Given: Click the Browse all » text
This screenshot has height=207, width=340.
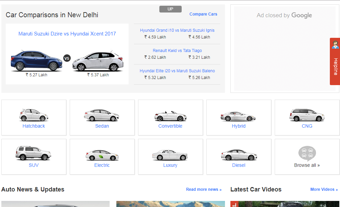Looking at the screenshot, I should tap(307, 165).
